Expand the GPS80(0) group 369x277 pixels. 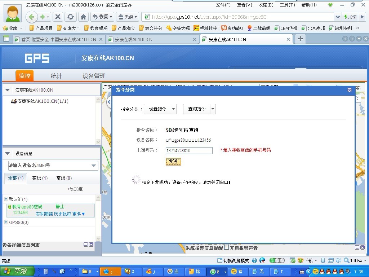(x=6, y=222)
